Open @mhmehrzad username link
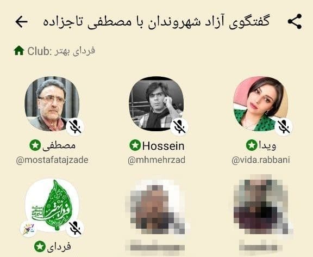 point(156,160)
